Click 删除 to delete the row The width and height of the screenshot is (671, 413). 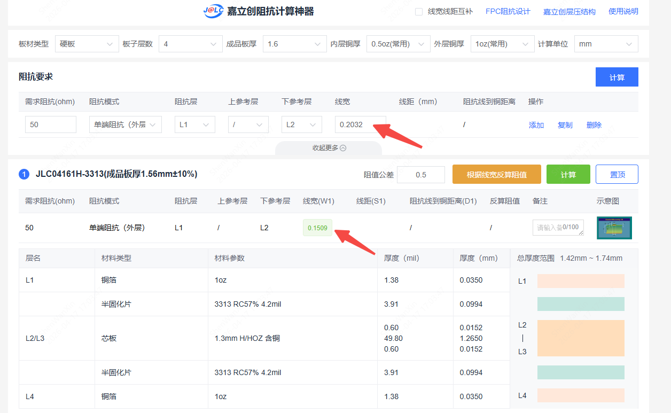pyautogui.click(x=594, y=125)
